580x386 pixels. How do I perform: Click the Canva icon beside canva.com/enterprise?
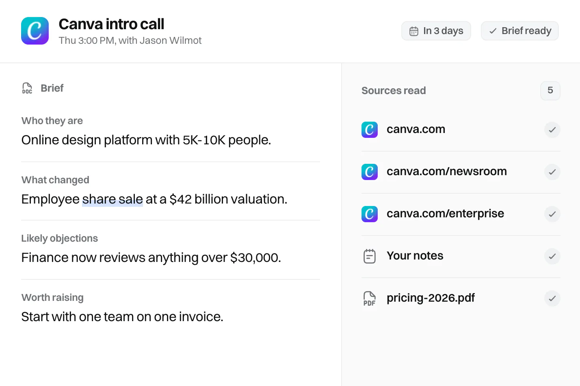pos(370,214)
